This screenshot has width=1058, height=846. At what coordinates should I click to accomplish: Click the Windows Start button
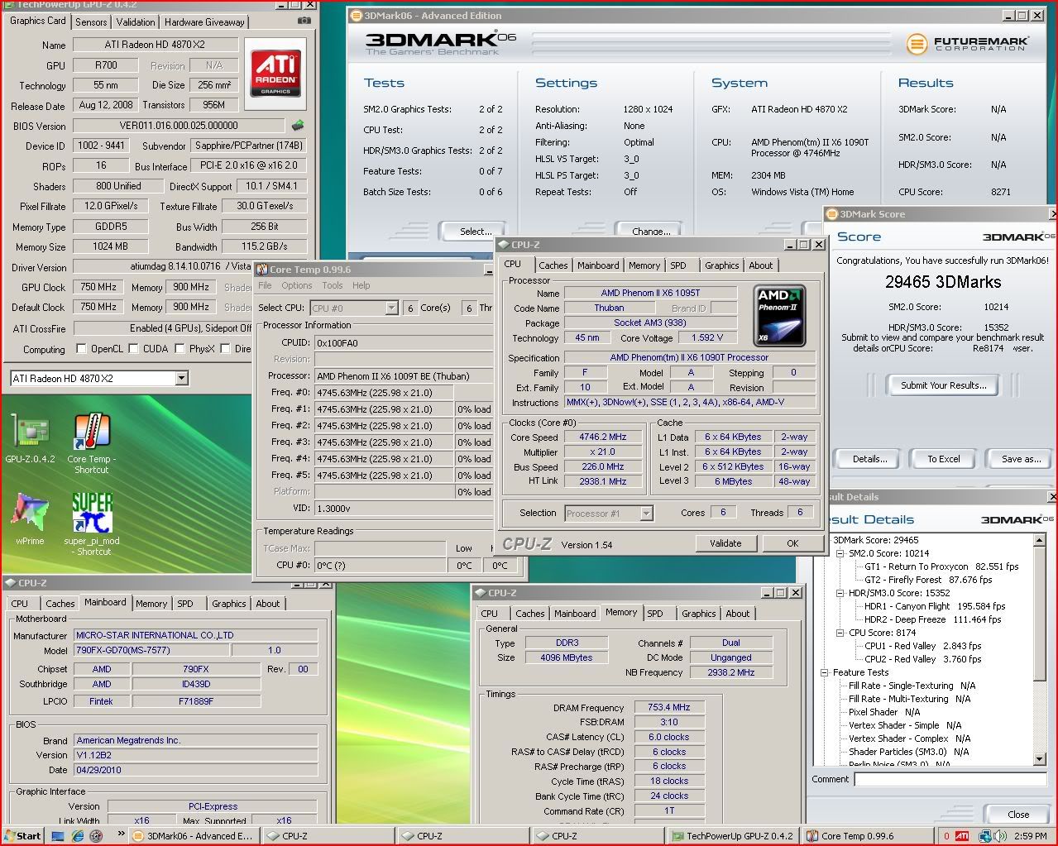[x=22, y=836]
